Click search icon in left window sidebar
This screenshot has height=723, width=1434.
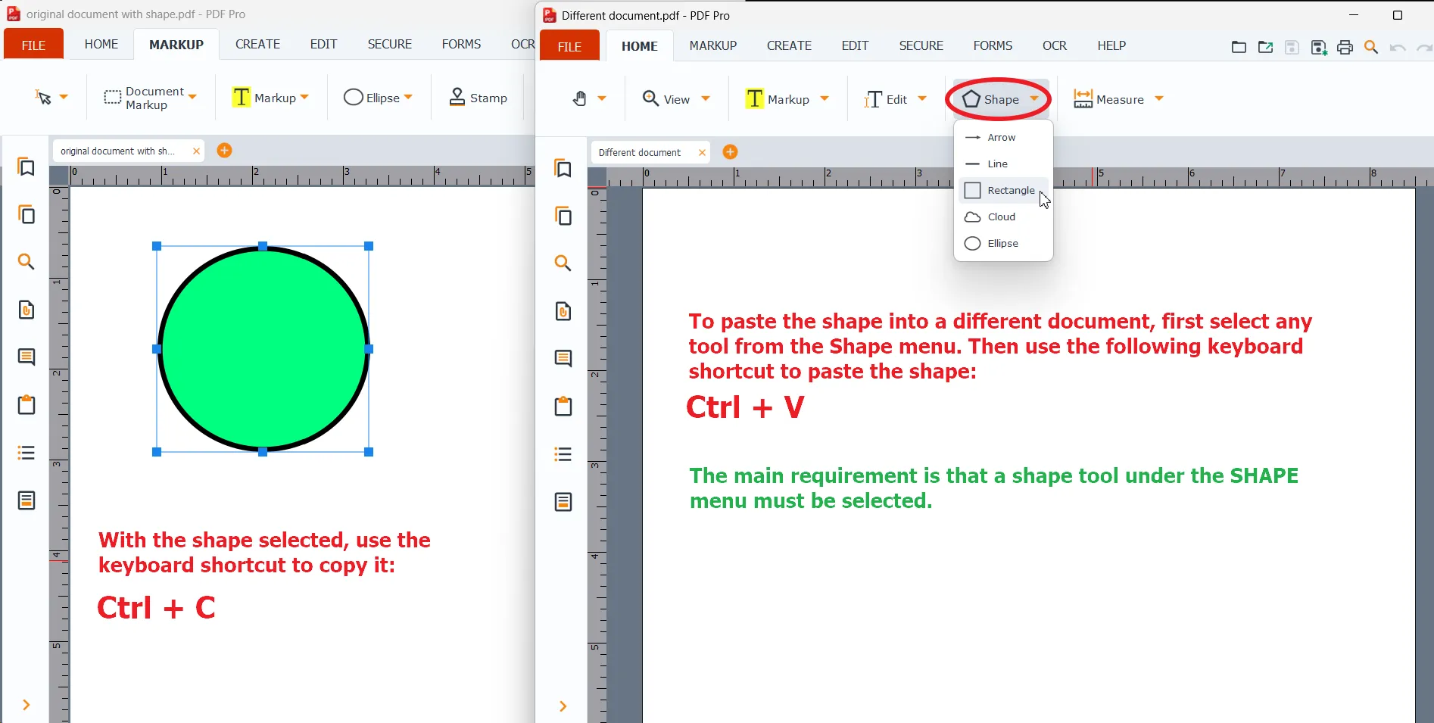click(x=26, y=262)
